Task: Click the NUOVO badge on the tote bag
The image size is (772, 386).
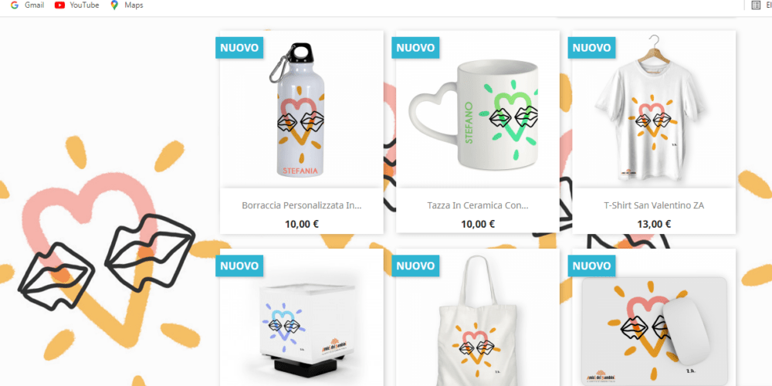Action: tap(415, 266)
